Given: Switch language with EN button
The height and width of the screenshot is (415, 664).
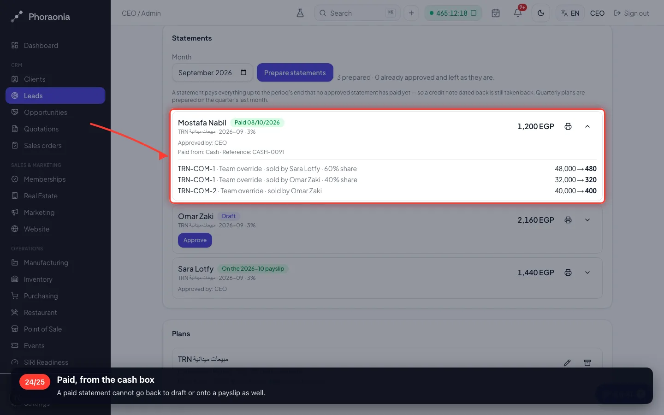Looking at the screenshot, I should pyautogui.click(x=570, y=13).
